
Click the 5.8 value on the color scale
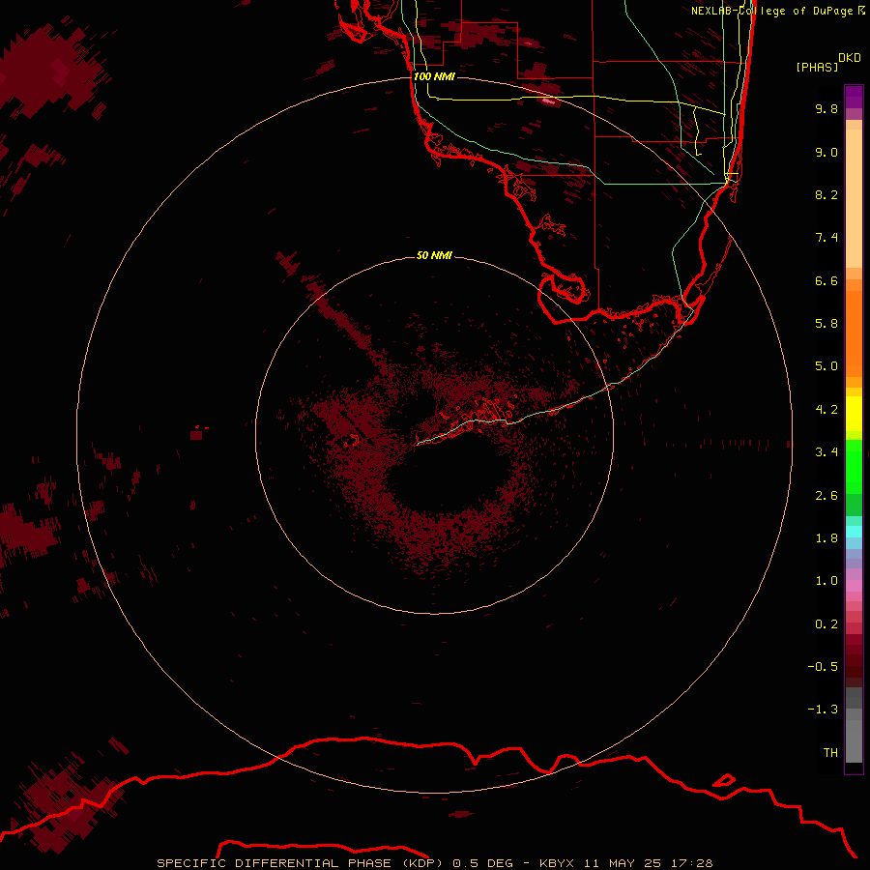(826, 324)
